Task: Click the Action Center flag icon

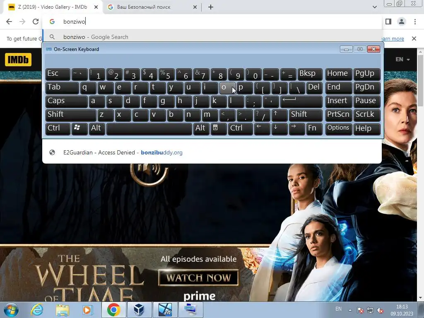Action: pos(360,310)
